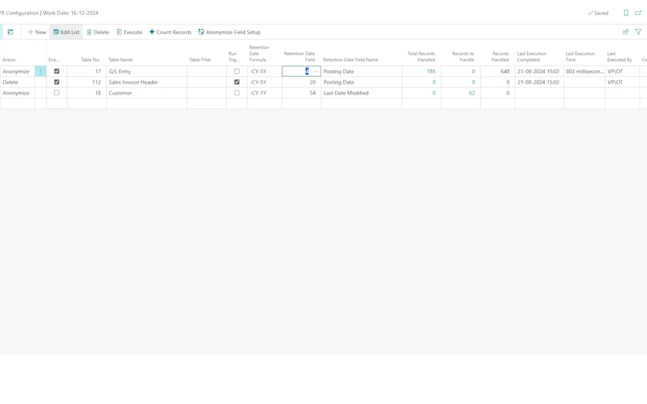Open page in new window icon
Screen dimensions: 647x404
point(639,13)
